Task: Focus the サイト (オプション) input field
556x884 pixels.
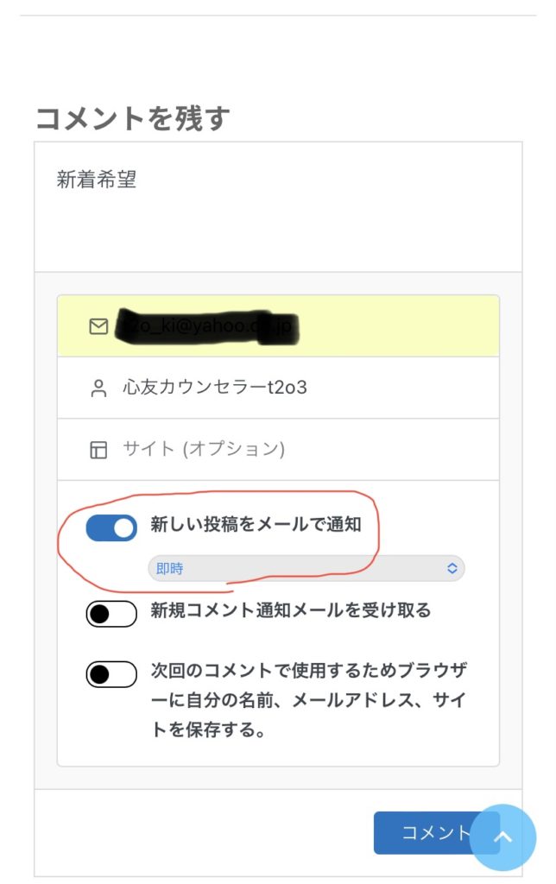Action: 294,450
